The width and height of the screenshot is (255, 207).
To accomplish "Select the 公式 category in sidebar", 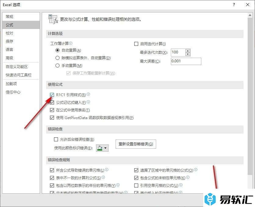I will 21,25.
